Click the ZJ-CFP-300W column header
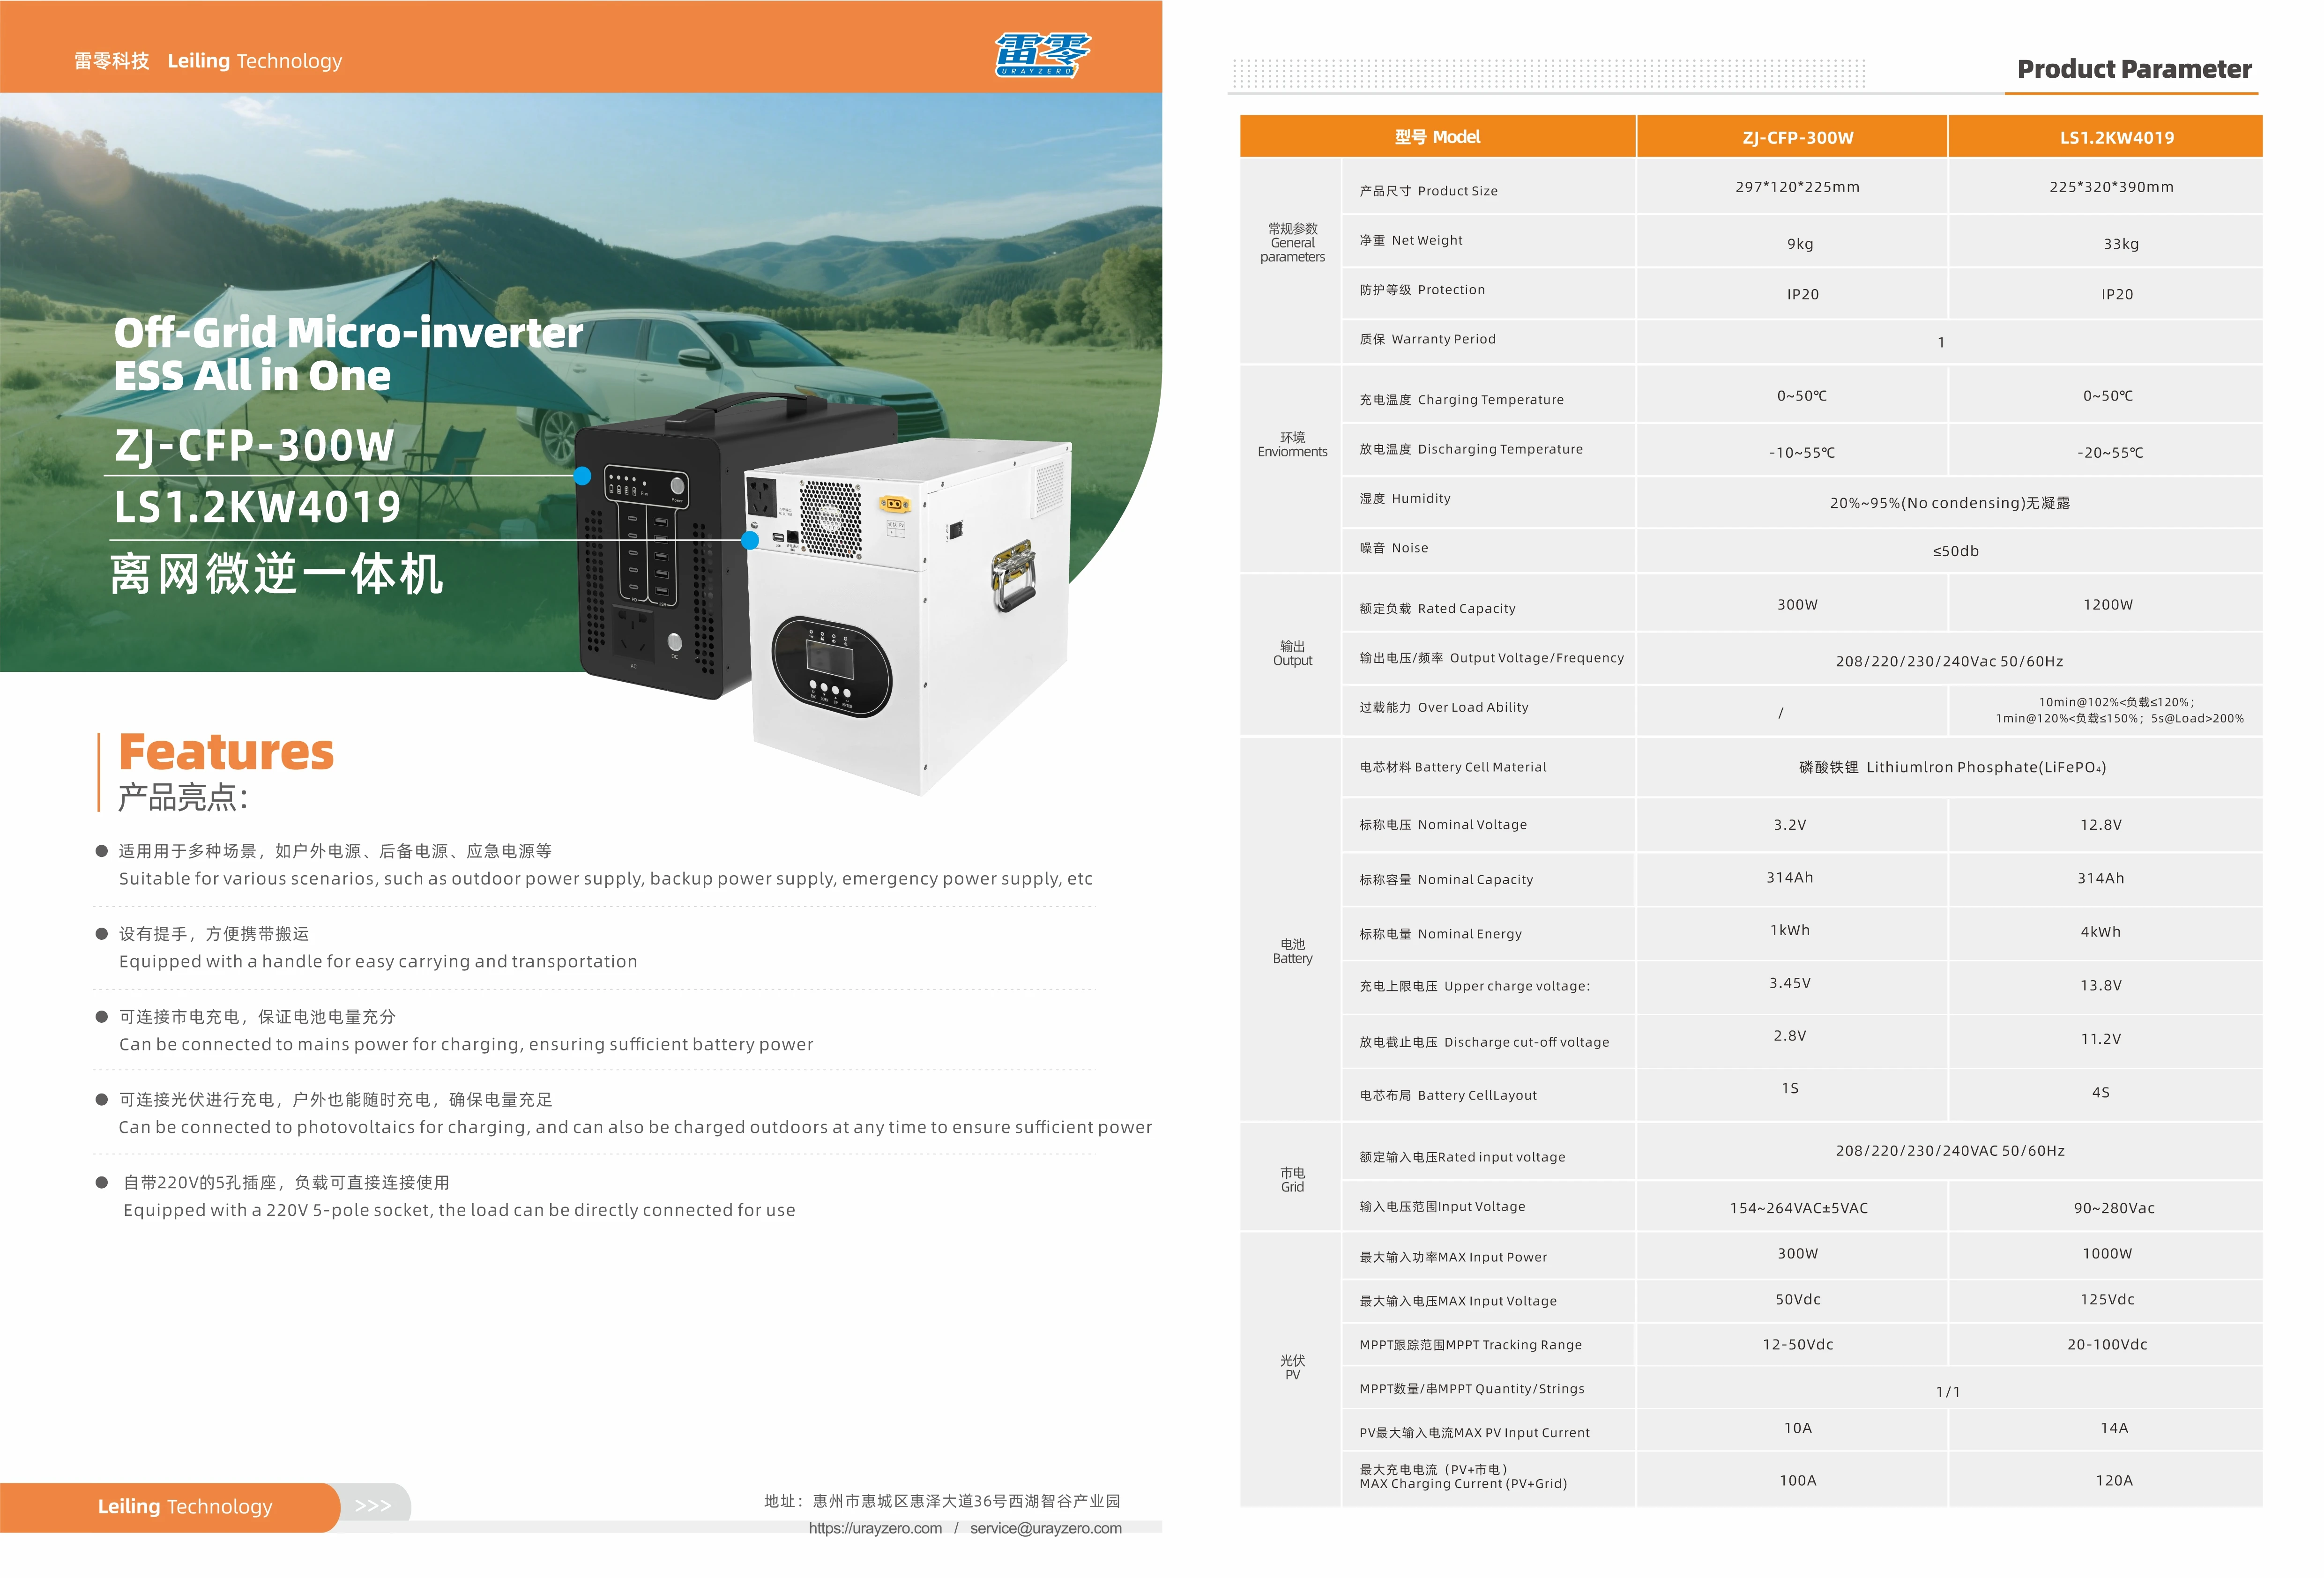Image resolution: width=2324 pixels, height=1578 pixels. 1792,137
